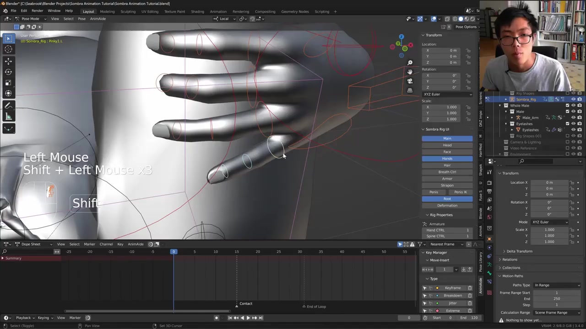This screenshot has width=586, height=329.
Task: Expand the Delta Transform section
Action: (519, 251)
